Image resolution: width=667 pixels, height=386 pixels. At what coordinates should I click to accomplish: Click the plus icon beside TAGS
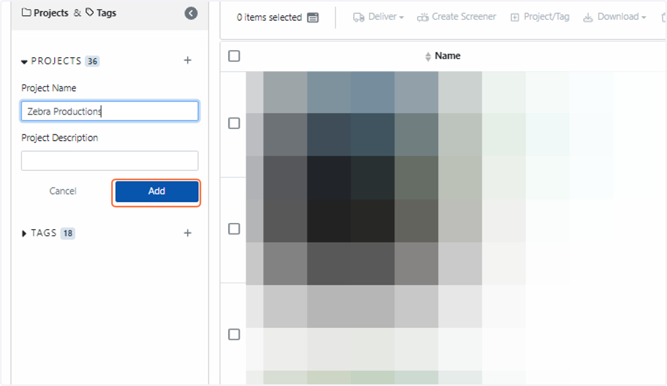[188, 233]
